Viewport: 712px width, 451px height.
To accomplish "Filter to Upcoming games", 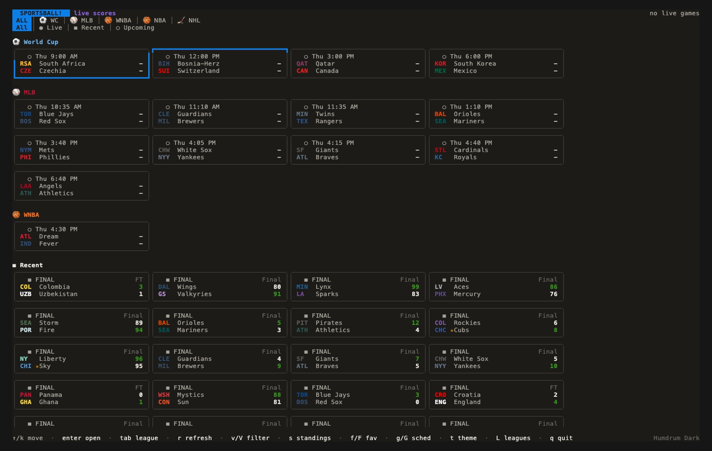I will tap(135, 28).
